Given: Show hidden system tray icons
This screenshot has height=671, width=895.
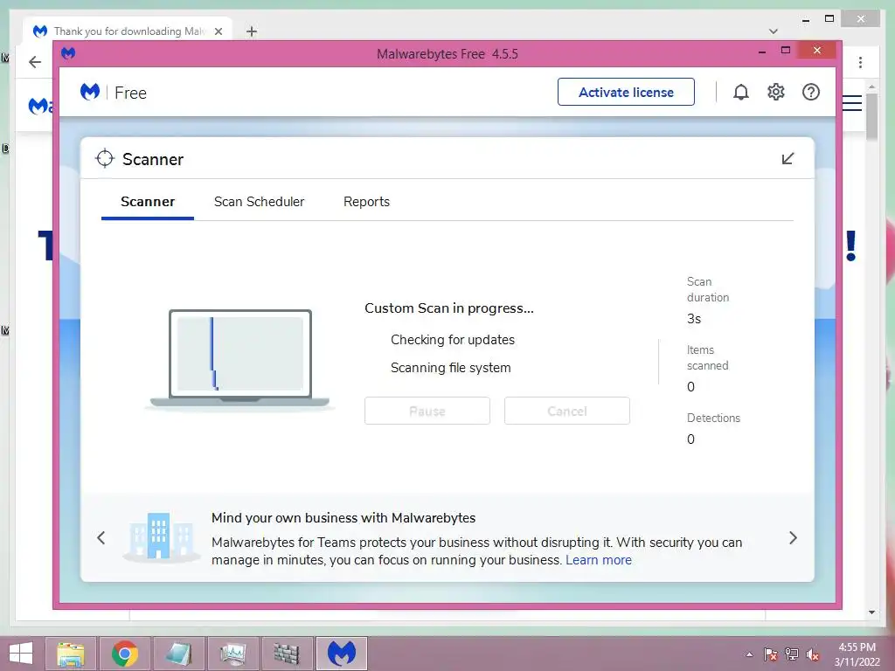Looking at the screenshot, I should click(x=749, y=654).
